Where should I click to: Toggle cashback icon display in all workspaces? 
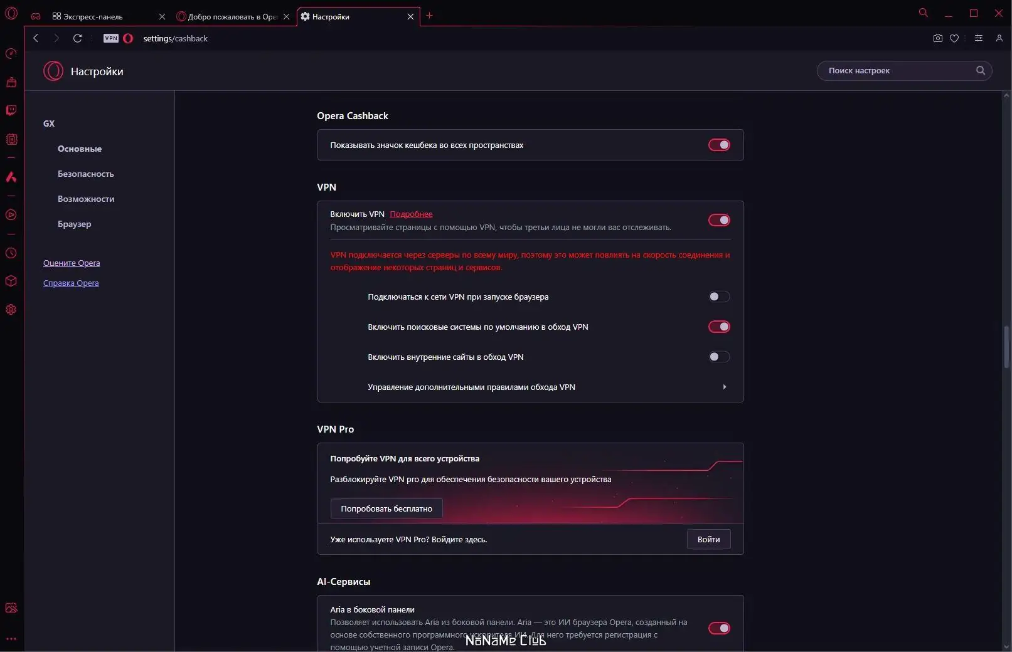click(x=719, y=145)
